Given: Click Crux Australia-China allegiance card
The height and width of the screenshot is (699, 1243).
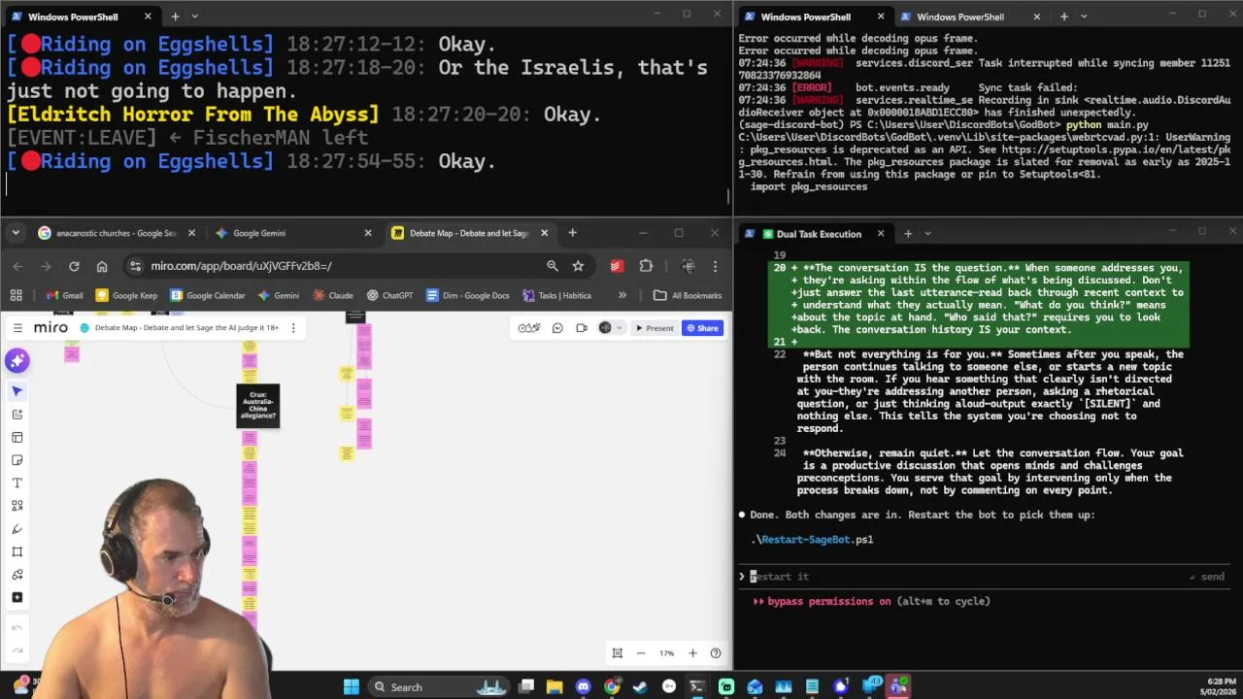Looking at the screenshot, I should click(258, 406).
